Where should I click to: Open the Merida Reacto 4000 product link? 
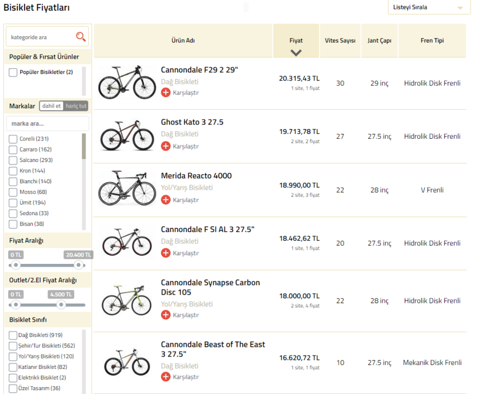[x=196, y=176]
